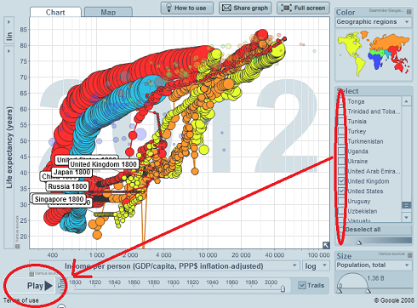
Task: Open the Terms of use link
Action: point(21,300)
